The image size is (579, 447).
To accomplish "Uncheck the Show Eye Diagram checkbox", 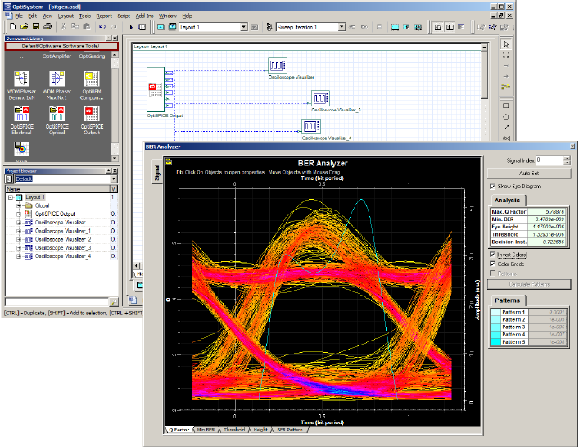I will (491, 187).
